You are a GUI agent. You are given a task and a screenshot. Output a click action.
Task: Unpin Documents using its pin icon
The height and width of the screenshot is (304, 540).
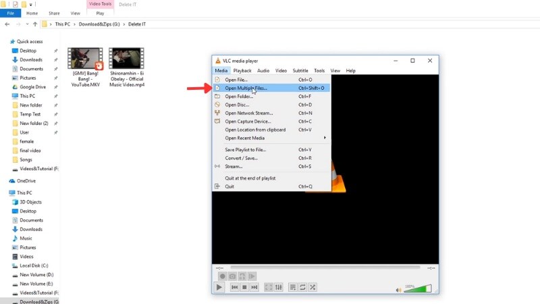56,69
